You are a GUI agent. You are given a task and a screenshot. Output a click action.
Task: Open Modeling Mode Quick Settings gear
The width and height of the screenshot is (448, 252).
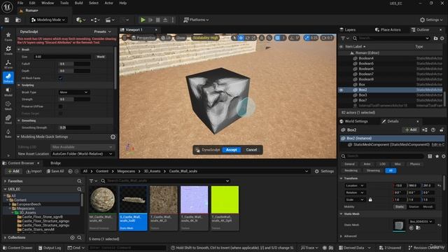pyautogui.click(x=113, y=137)
